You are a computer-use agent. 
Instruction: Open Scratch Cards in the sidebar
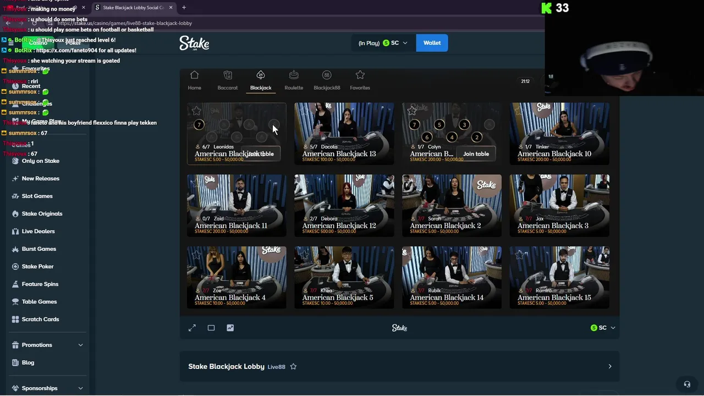[40, 320]
